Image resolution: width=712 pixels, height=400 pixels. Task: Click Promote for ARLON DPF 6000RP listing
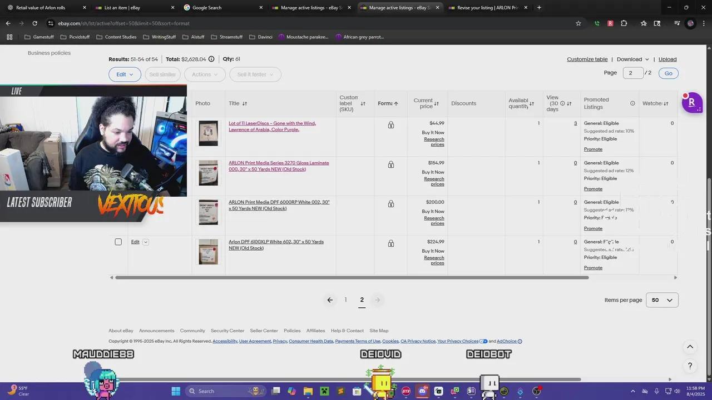[593, 228]
